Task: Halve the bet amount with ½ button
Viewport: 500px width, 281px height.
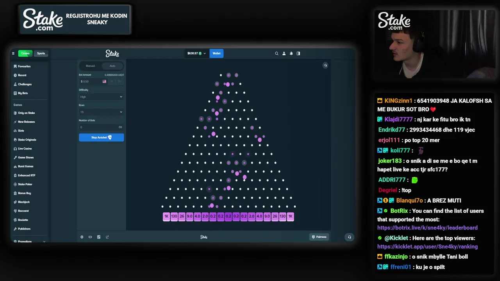Action: pos(112,82)
